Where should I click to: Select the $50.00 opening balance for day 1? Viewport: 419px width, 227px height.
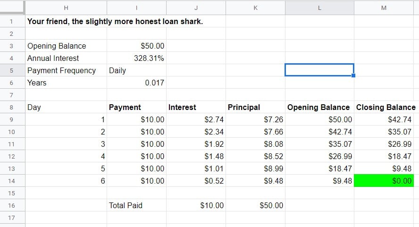319,120
